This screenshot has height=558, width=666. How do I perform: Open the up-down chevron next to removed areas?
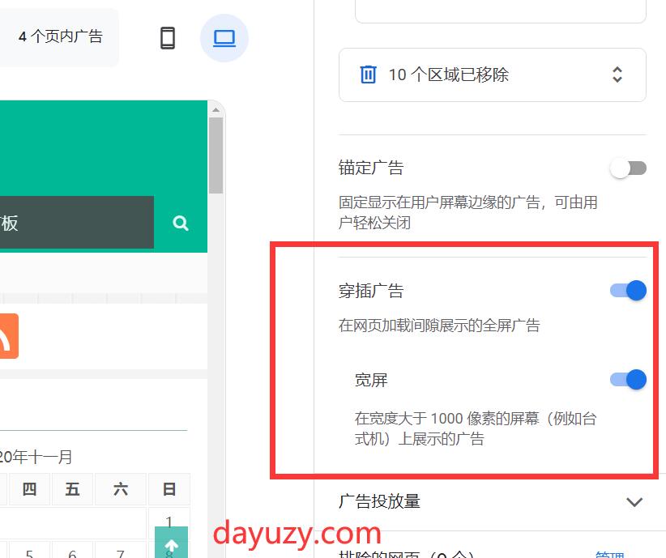point(617,75)
